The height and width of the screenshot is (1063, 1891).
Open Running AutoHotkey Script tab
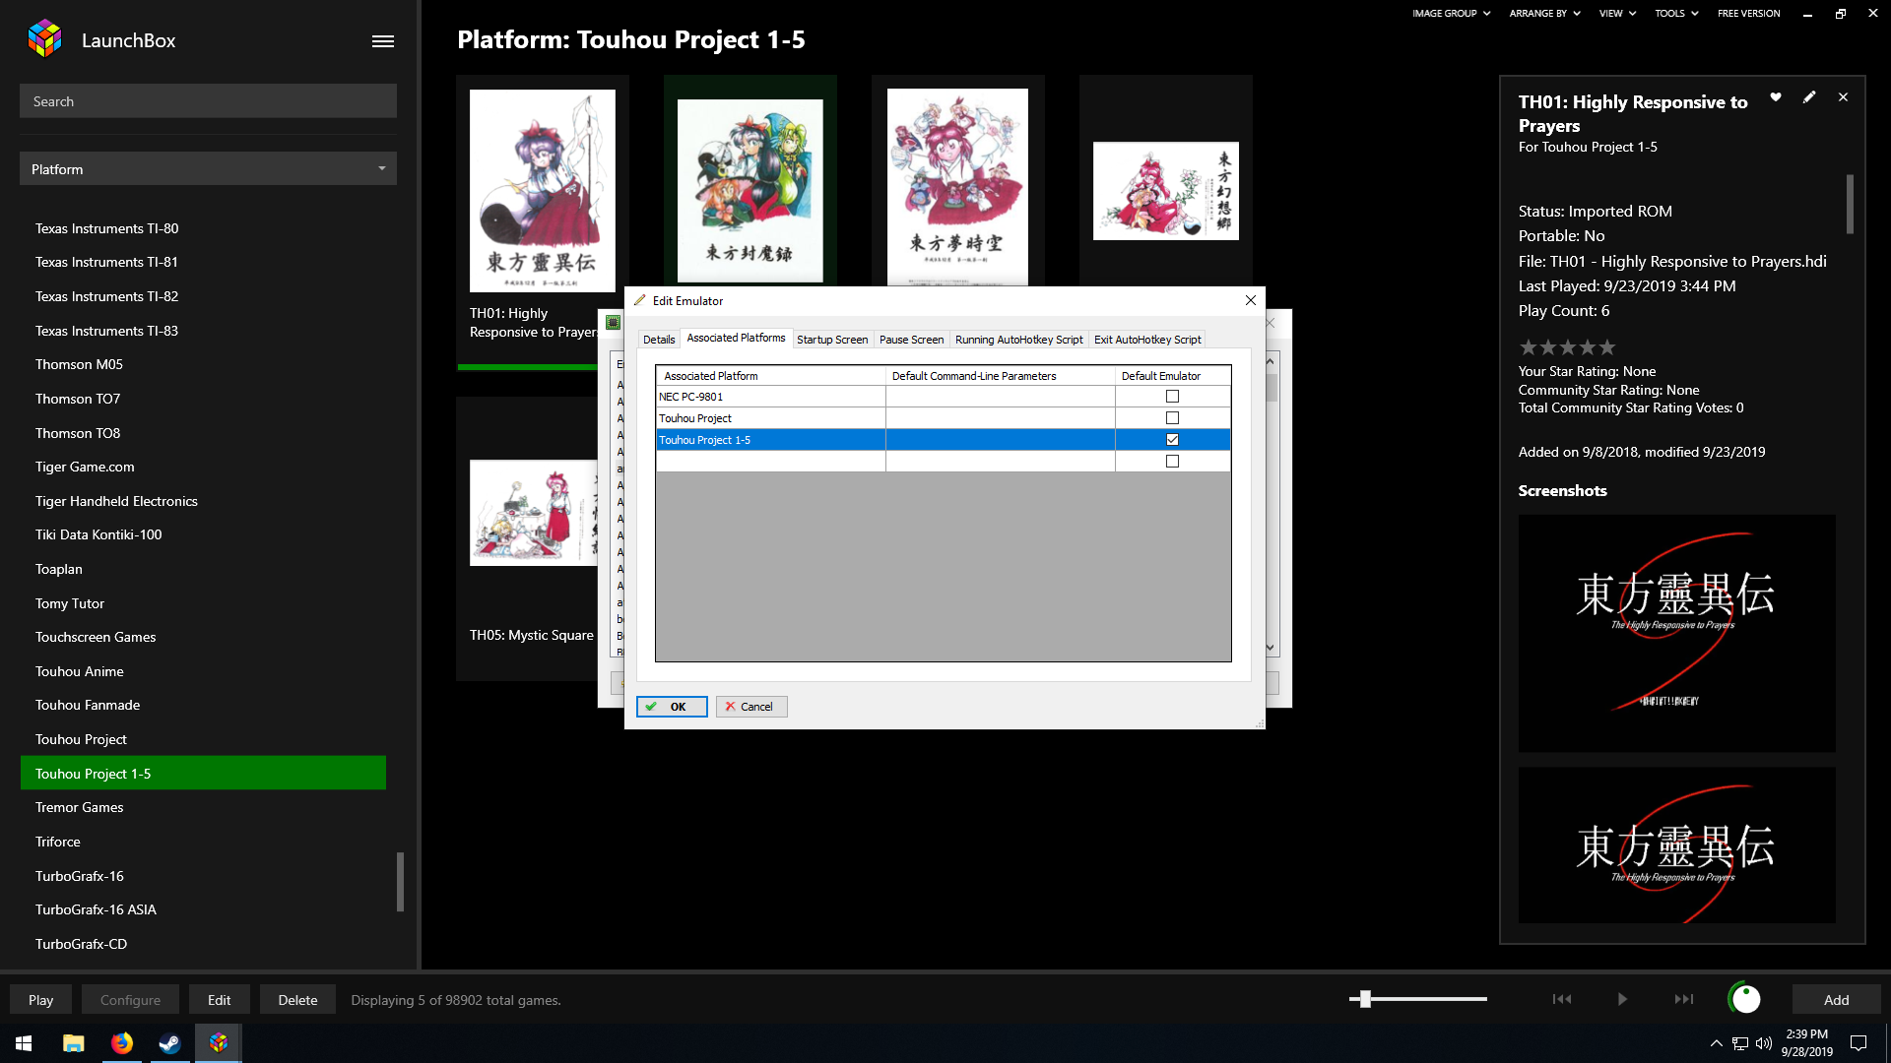pyautogui.click(x=1018, y=340)
